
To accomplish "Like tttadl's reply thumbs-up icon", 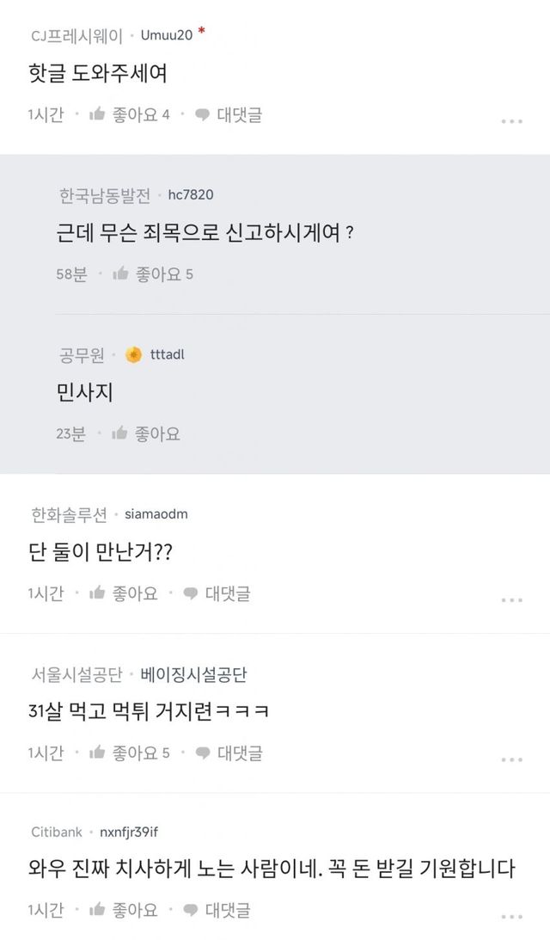I will coord(121,433).
